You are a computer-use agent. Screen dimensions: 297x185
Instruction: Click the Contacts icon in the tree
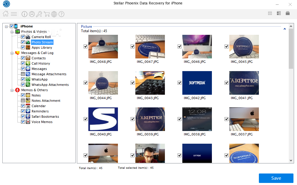click(28, 58)
